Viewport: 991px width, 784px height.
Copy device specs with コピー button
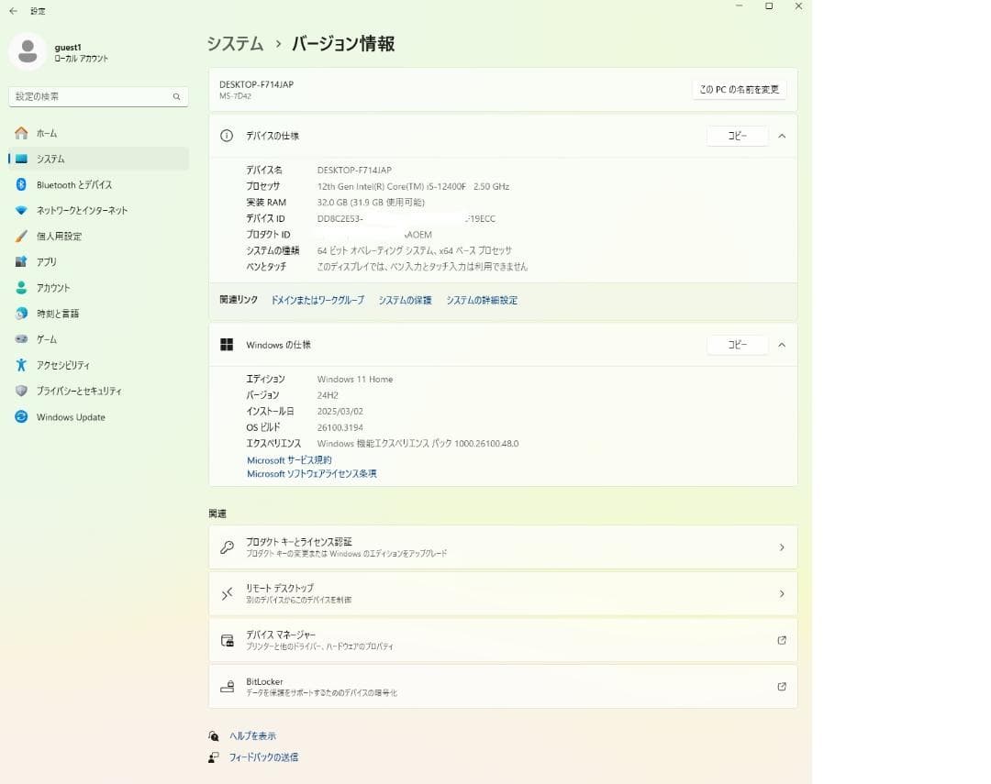pos(737,136)
